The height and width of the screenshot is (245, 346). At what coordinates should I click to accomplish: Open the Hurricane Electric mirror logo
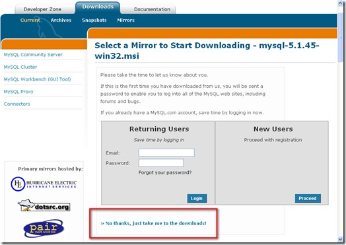click(x=44, y=184)
